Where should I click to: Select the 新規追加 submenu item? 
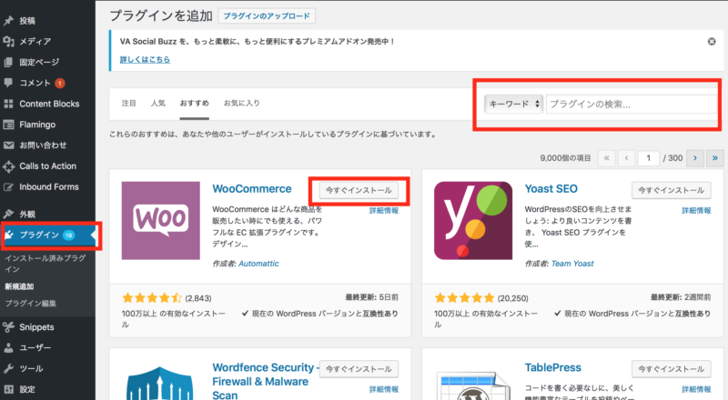tap(19, 286)
